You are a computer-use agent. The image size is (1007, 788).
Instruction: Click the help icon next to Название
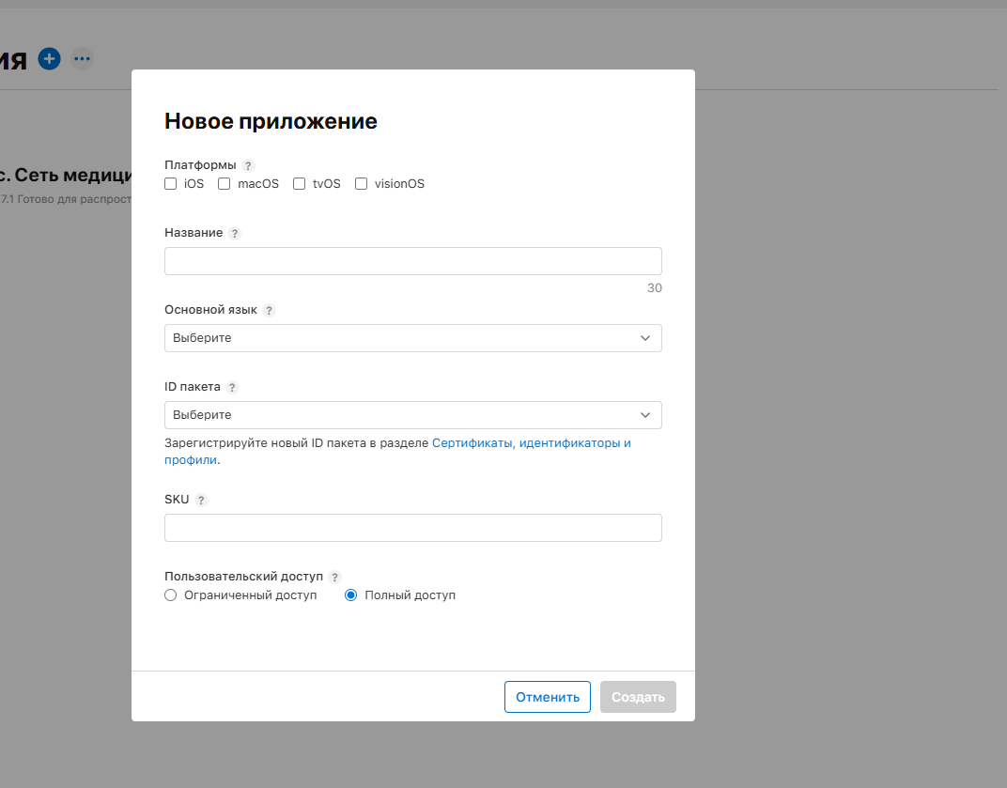(x=234, y=233)
